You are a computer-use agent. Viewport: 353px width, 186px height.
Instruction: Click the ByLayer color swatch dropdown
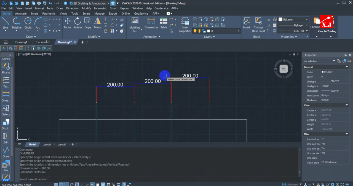click(307, 20)
